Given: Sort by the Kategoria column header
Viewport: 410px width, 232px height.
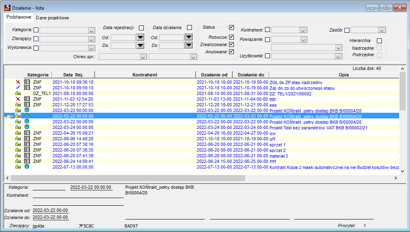Looking at the screenshot, I should point(38,75).
